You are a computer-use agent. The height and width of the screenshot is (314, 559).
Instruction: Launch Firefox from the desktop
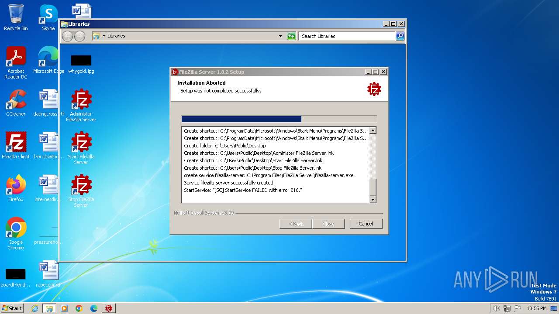click(x=16, y=188)
